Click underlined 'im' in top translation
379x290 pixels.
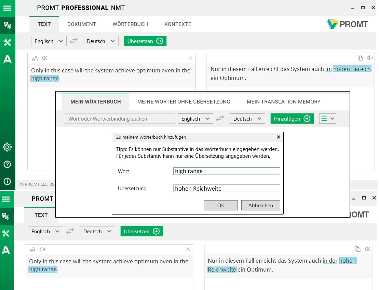point(328,69)
